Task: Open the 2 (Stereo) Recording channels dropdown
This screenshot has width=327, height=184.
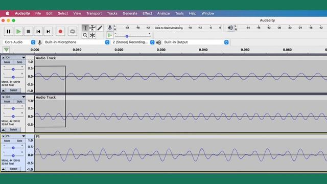Action: coord(133,42)
